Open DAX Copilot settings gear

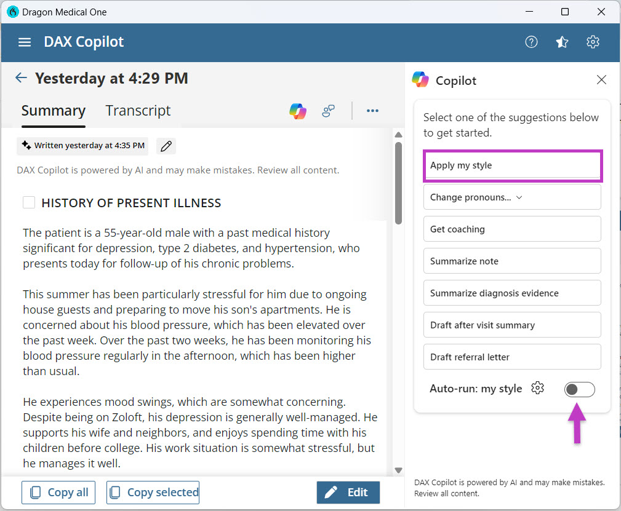click(592, 42)
